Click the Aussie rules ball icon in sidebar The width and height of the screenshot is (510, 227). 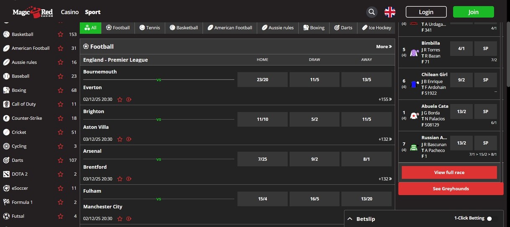(6, 62)
